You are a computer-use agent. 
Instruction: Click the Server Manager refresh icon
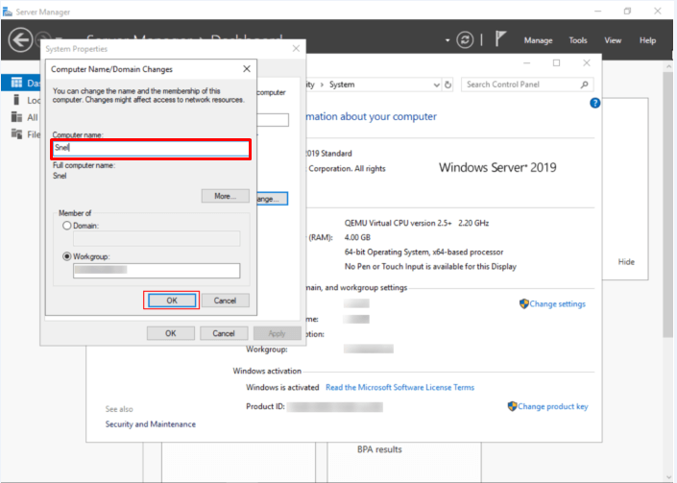pyautogui.click(x=465, y=40)
